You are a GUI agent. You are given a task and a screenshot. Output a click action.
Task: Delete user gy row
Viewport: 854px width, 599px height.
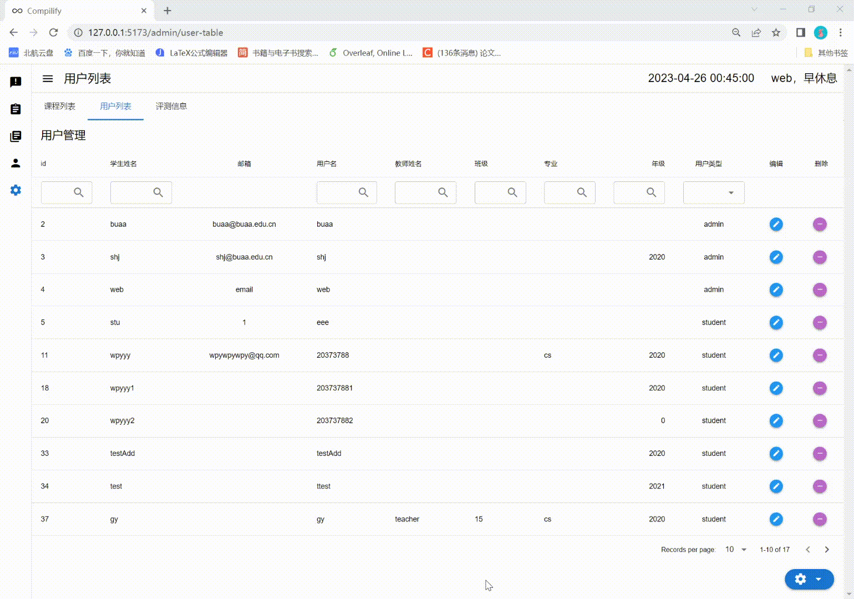coord(820,519)
